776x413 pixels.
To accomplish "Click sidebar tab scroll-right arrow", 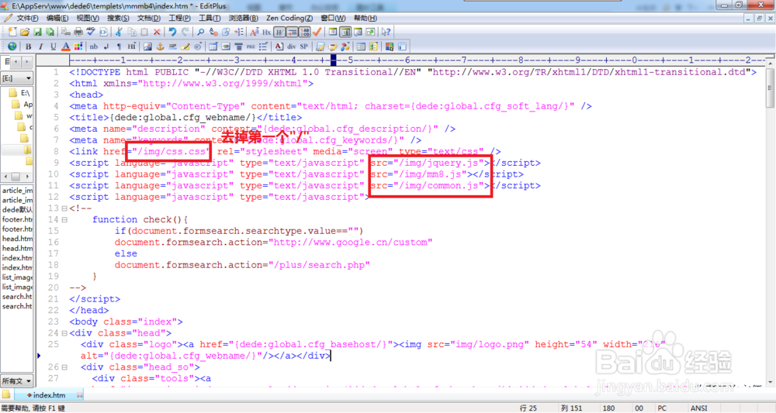I will 26,62.
